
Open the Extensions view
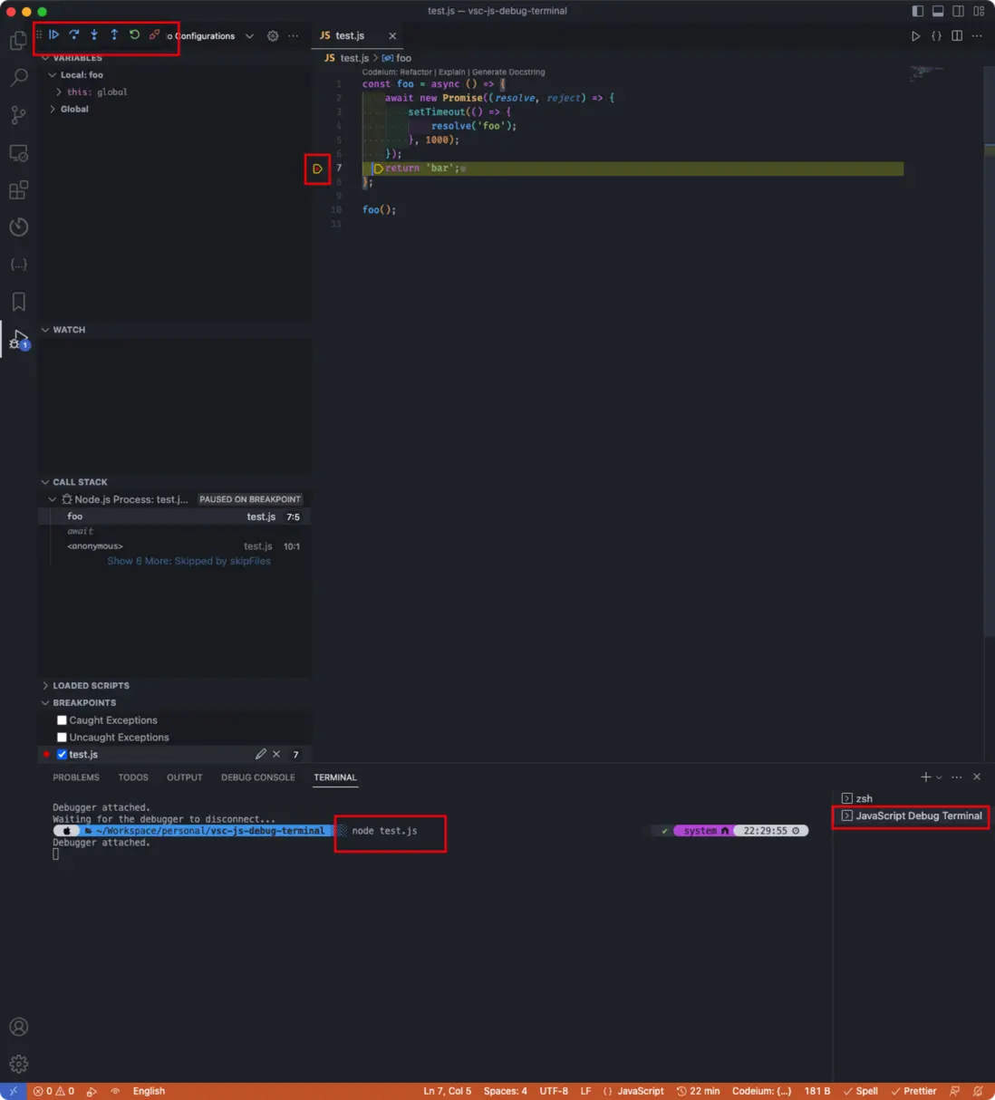[x=18, y=190]
